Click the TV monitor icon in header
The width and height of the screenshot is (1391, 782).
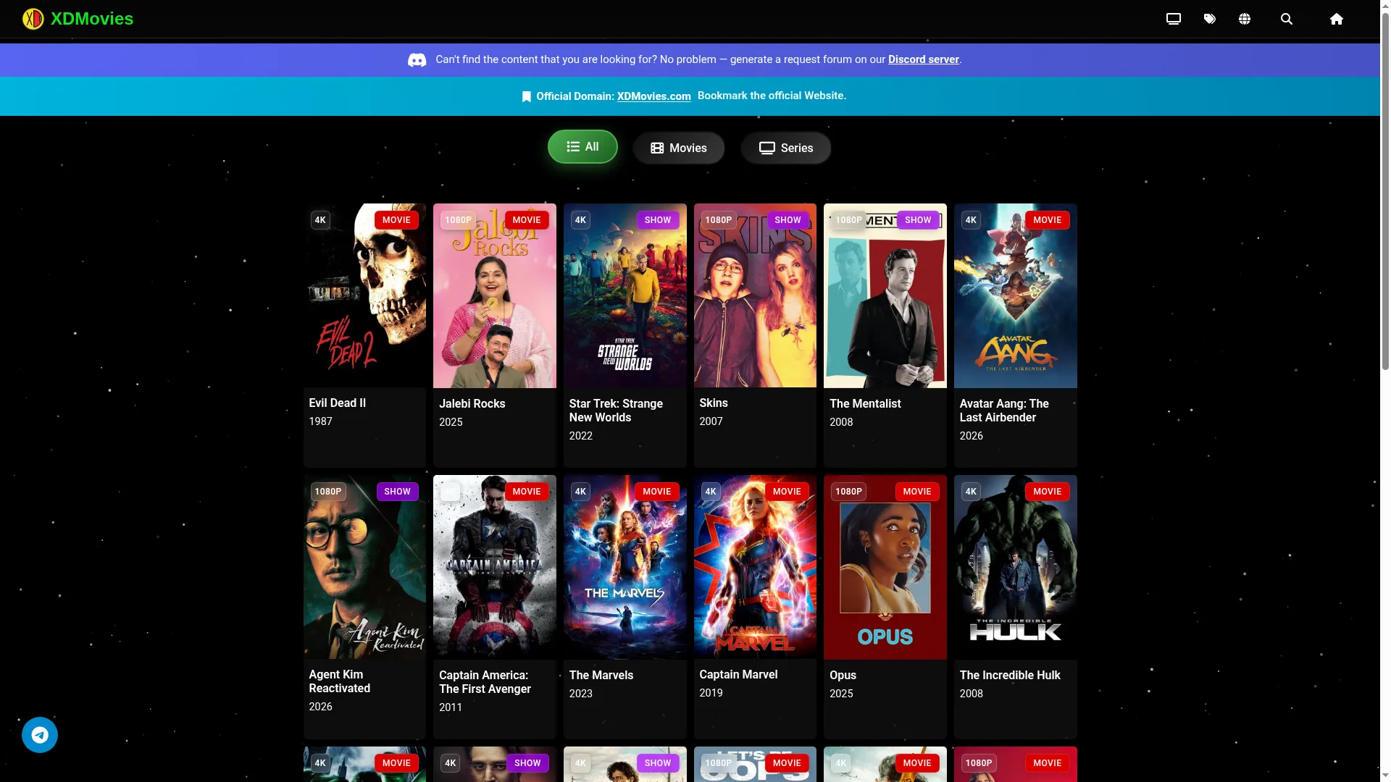click(1173, 19)
